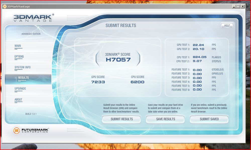Click the Build 1.0.1 text

click(31, 114)
